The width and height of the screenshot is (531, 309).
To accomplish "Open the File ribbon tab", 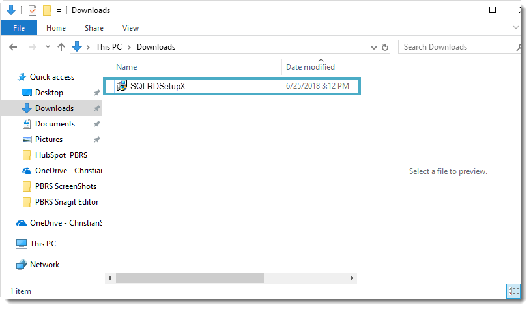I will (x=19, y=28).
